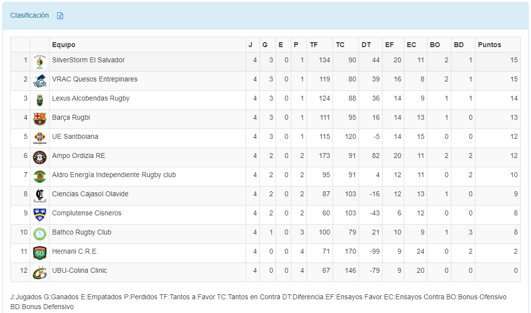Select the Aldro Energía Independiente Rugby club name
Viewport: 531px width, 313px height.
(114, 175)
